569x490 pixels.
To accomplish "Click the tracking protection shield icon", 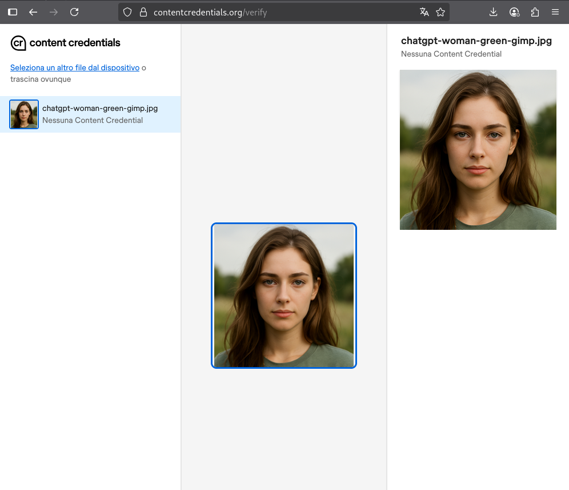I will click(x=127, y=11).
